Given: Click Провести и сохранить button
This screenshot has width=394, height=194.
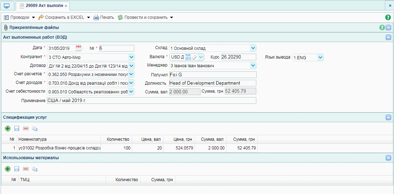Looking at the screenshot, I should pos(143,17).
